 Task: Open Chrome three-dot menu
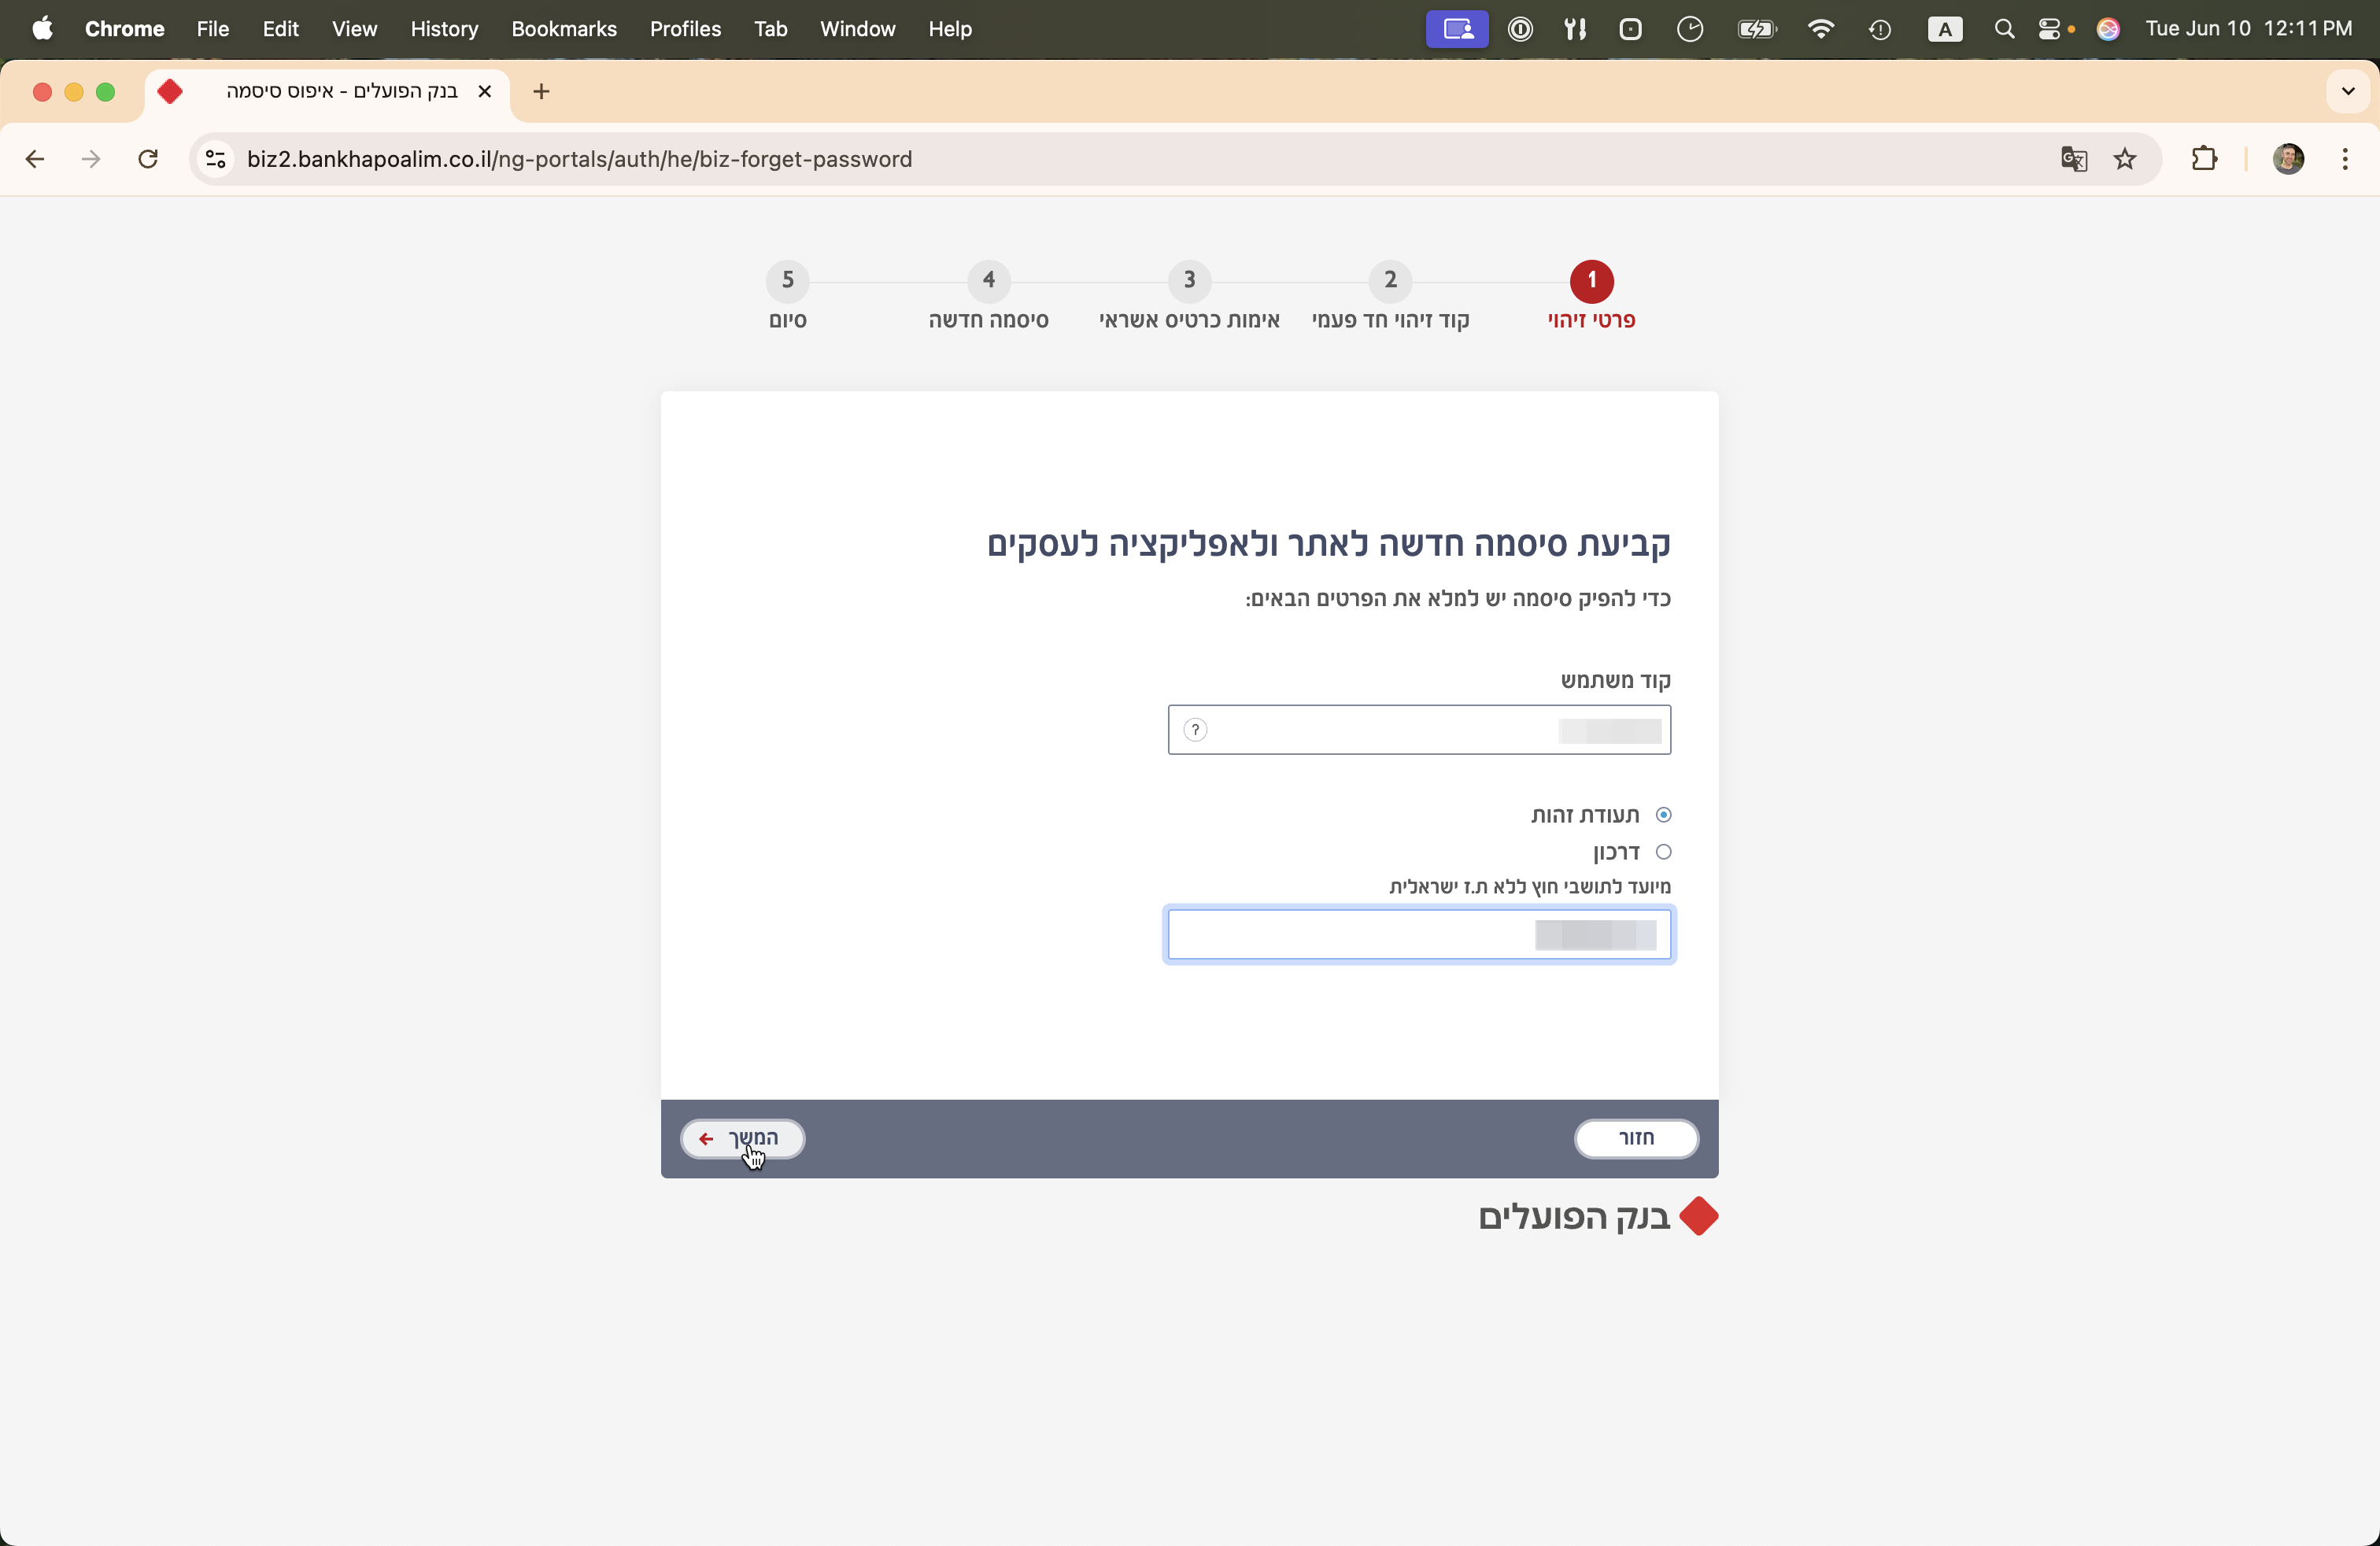tap(2345, 159)
